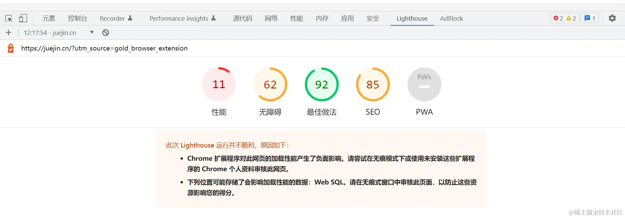This screenshot has height=218, width=625.
Task: Switch to the 源代码 tab
Action: [243, 18]
